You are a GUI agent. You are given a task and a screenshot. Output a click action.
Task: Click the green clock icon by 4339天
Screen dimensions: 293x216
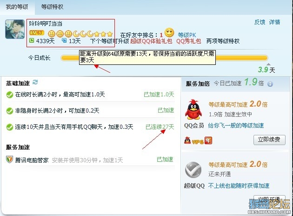32,40
